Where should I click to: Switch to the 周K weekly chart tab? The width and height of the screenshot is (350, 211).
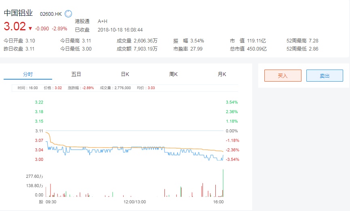coord(173,74)
